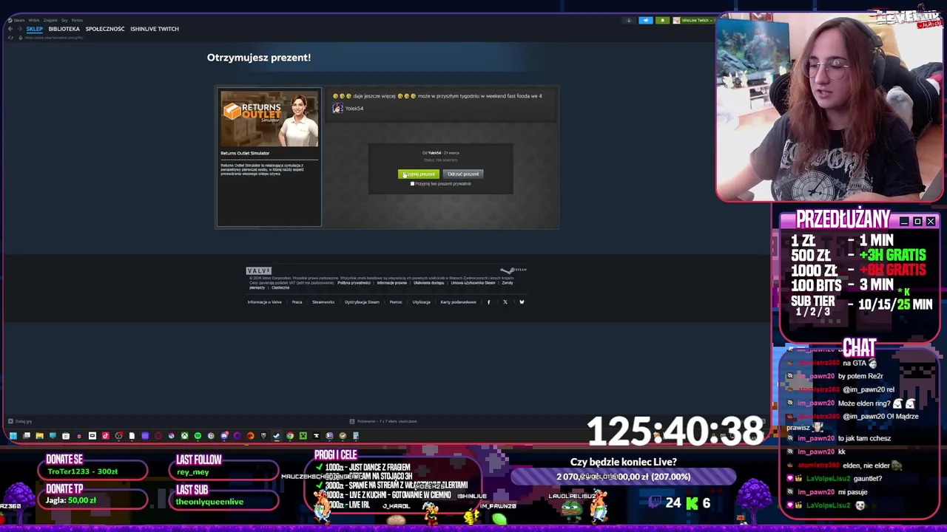Open the Informacje o Valve footer link
The width and height of the screenshot is (947, 532).
[265, 302]
